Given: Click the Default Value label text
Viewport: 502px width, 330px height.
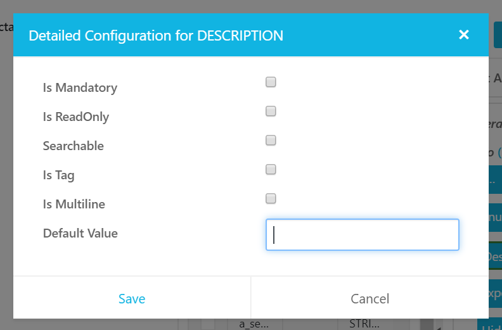Looking at the screenshot, I should click(x=80, y=233).
